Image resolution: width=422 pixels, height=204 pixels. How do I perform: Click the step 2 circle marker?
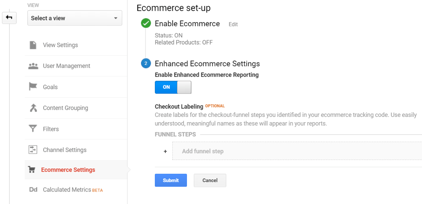click(146, 64)
